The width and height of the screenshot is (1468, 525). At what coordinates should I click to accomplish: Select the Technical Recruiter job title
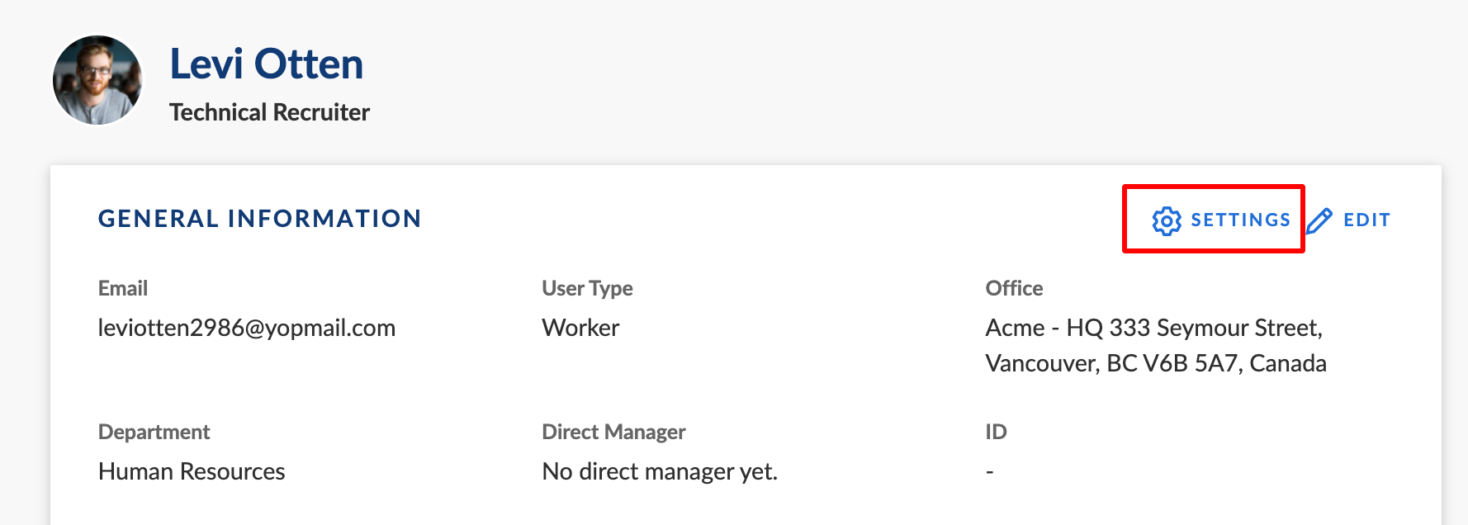pyautogui.click(x=269, y=112)
